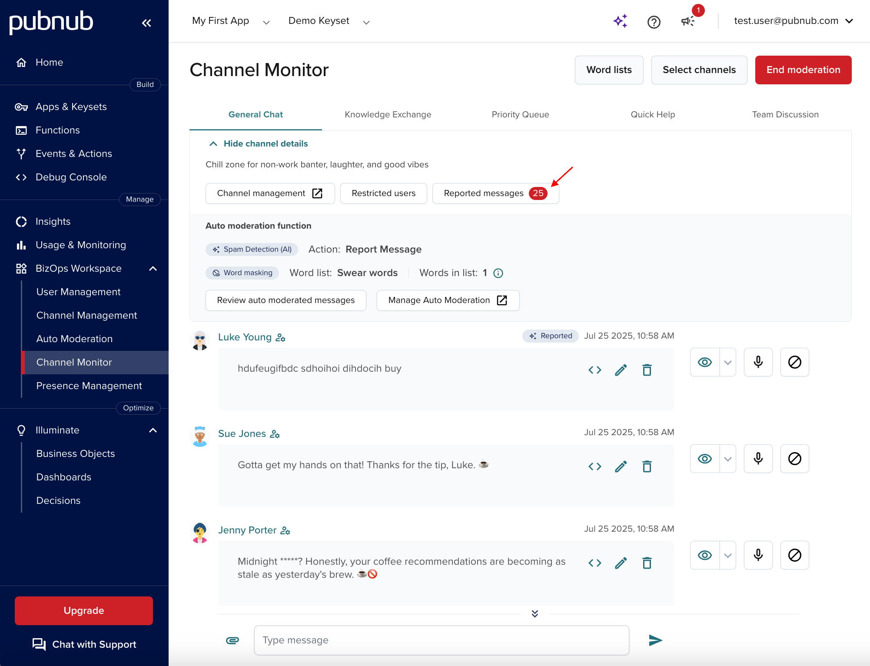Mute Sue Jones with microphone button
Screen dimensions: 870x666
click(758, 459)
